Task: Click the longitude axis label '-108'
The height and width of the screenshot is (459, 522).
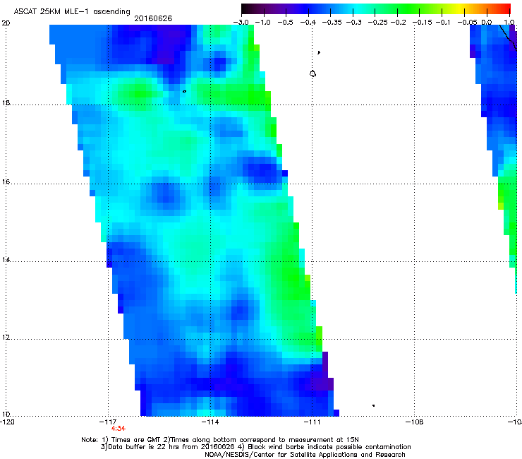Action: click(x=415, y=422)
